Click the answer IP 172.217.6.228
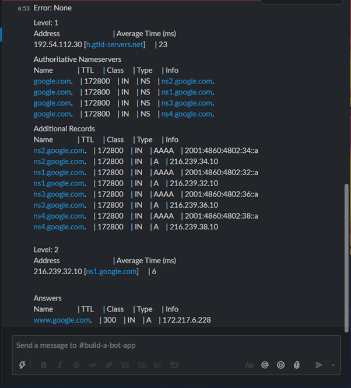 (187, 320)
